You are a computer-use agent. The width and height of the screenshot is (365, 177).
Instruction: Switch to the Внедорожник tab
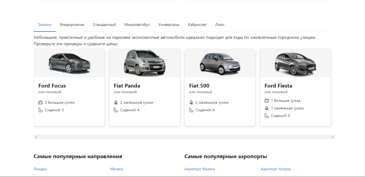tap(72, 24)
